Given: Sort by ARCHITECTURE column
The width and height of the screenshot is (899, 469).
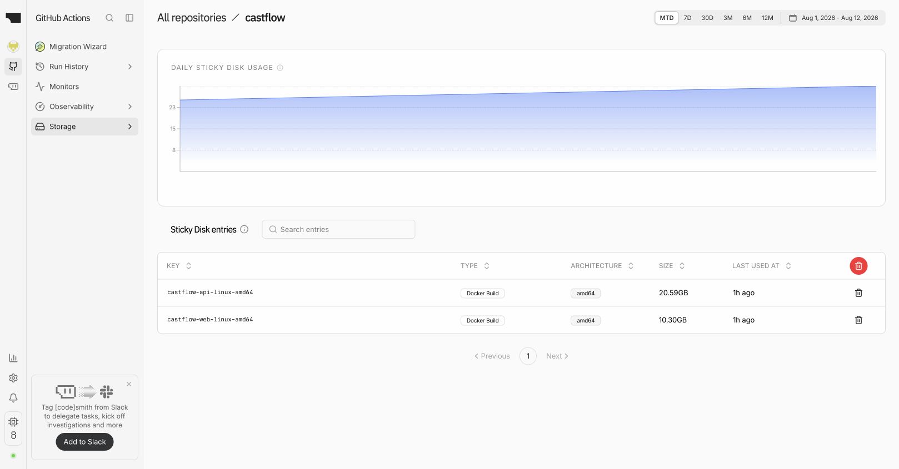Looking at the screenshot, I should [602, 266].
